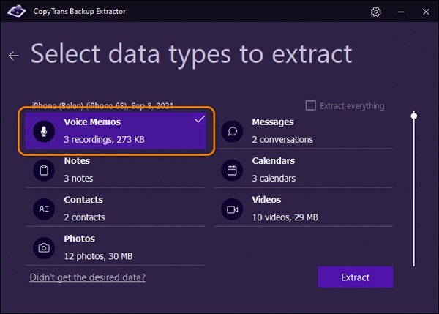This screenshot has width=439, height=314.
Task: Click the "Select data types to extract" heading
Action: coord(191,55)
